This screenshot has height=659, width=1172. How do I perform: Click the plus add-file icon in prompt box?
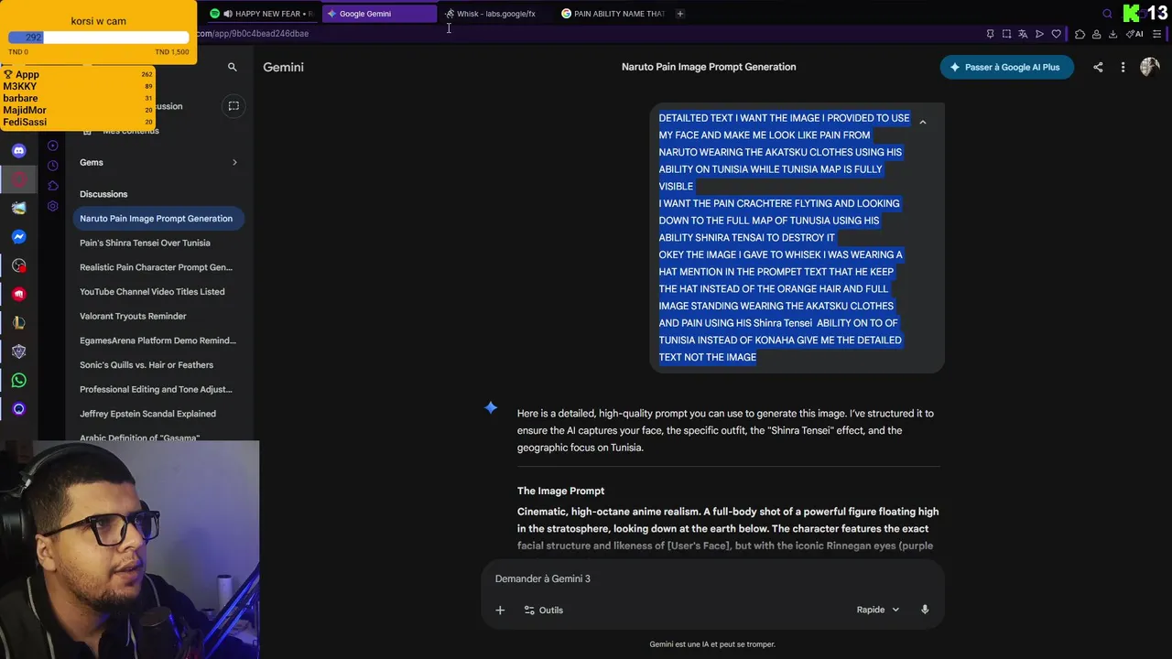point(500,610)
